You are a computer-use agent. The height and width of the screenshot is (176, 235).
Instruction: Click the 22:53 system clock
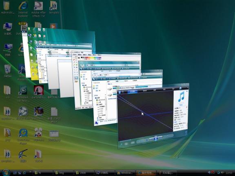(229, 173)
